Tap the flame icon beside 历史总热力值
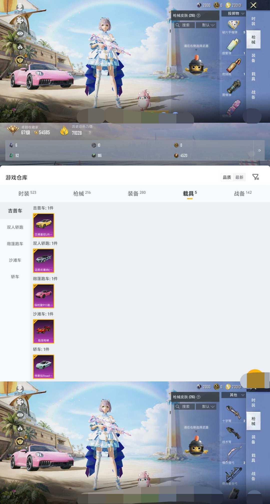 [64, 130]
